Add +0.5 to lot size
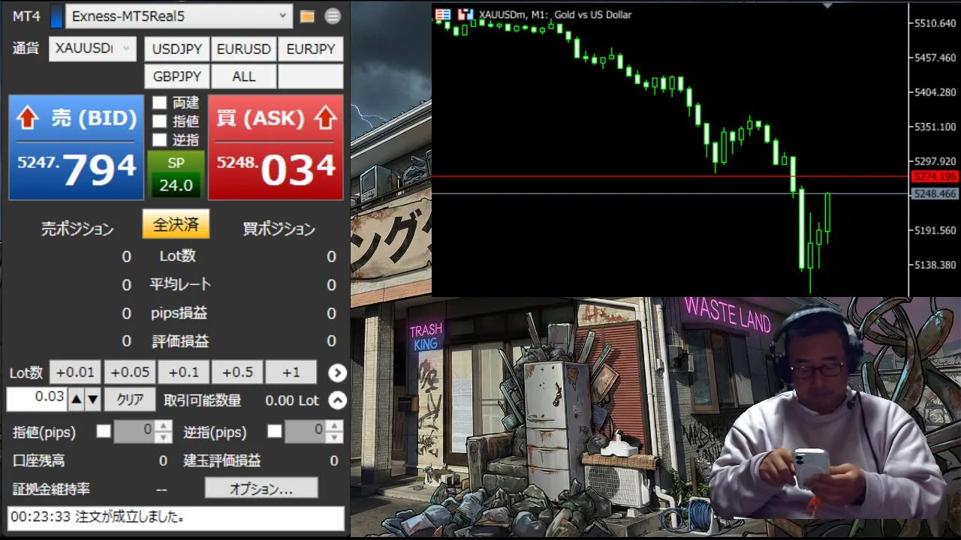This screenshot has height=540, width=961. [x=237, y=372]
